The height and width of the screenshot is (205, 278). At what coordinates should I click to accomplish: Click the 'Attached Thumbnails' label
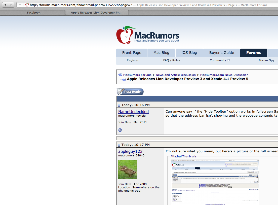(183, 156)
